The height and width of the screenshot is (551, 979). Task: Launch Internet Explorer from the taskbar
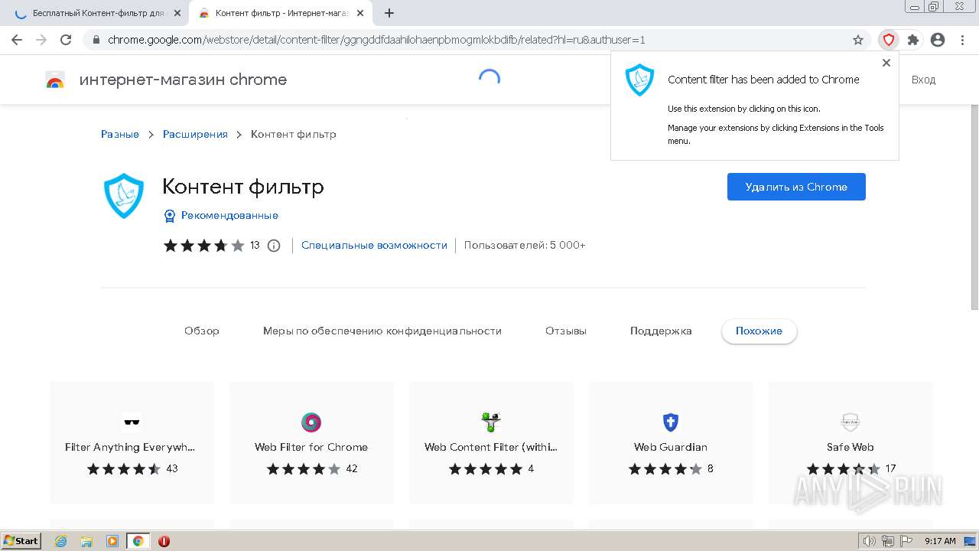[x=60, y=541]
